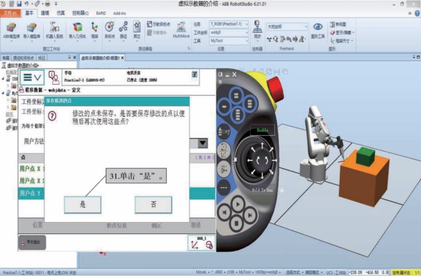Open the 导入模型库 import library icon

pos(32,30)
